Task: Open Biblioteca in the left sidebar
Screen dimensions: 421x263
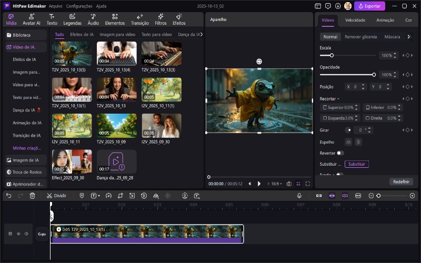Action: point(26,35)
